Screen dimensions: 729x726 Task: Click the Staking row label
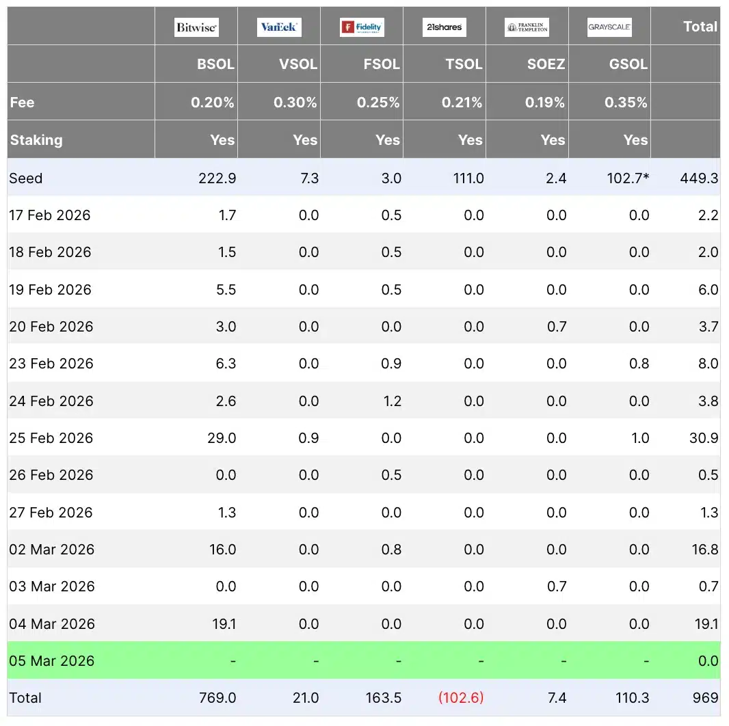pyautogui.click(x=36, y=140)
